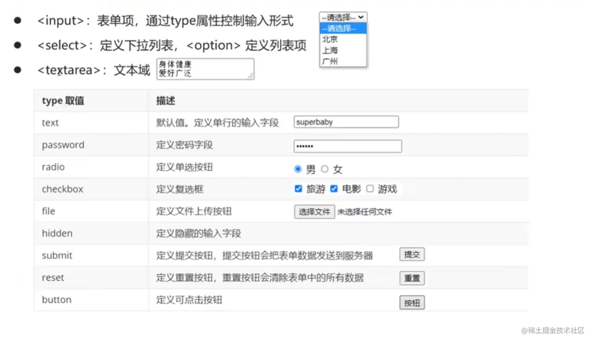Screen dimensions: 594x344
Task: Click the <select> bullet heading text
Action: (172, 46)
